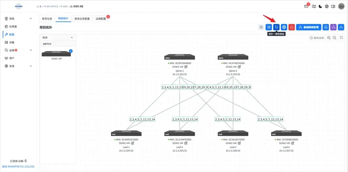Screen dimensions: 348x172
Task: Click the 基础网络配置 button
Action: (309, 27)
